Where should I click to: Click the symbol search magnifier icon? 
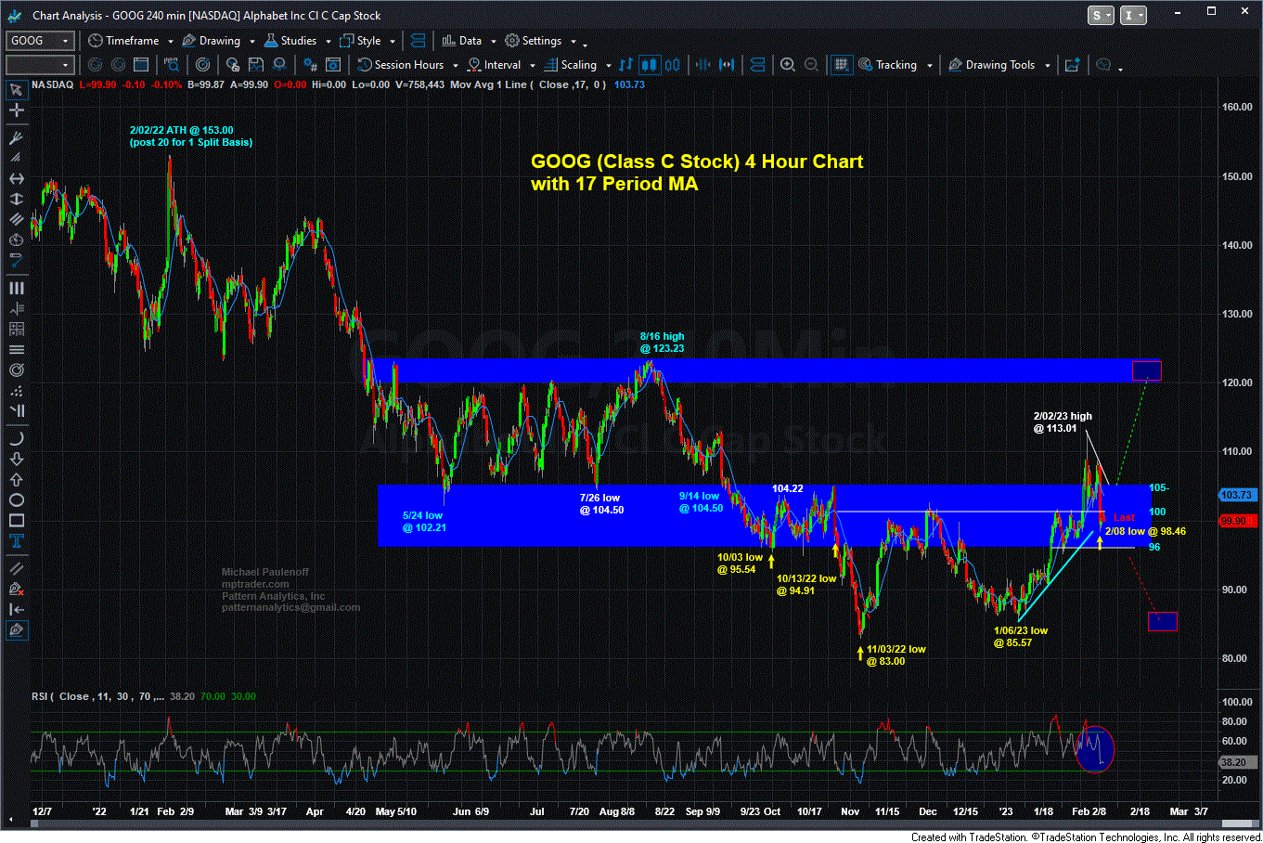[172, 65]
